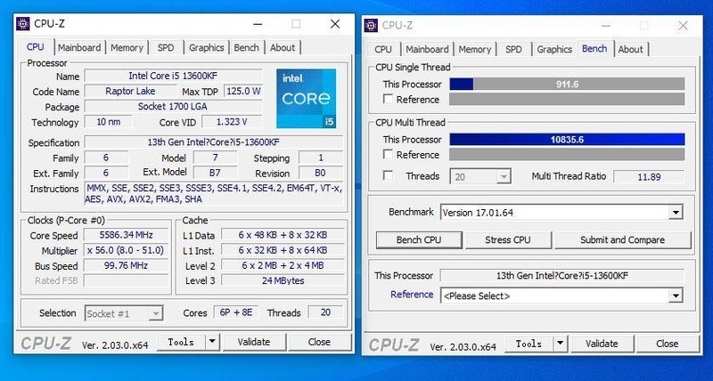Select Memory tab in right window

coord(475,50)
